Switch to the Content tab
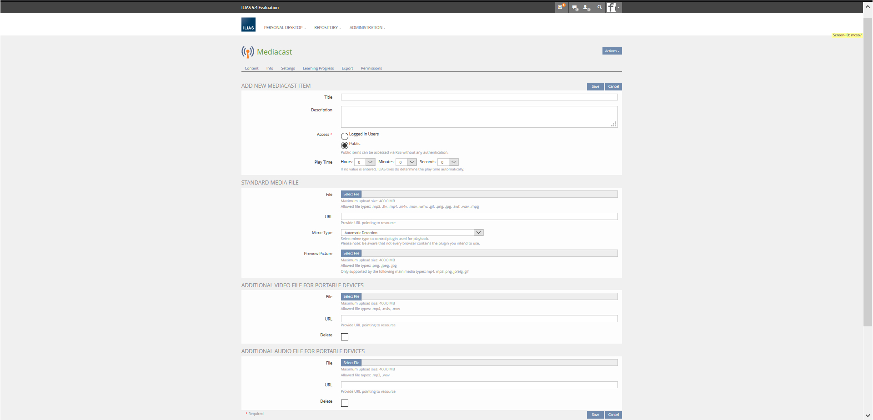The width and height of the screenshot is (873, 420). [251, 68]
